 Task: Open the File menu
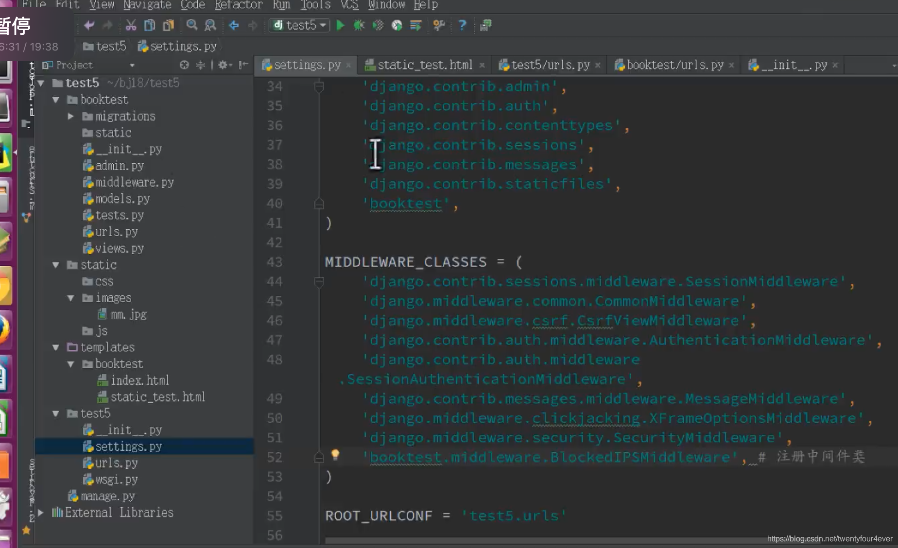tap(34, 5)
